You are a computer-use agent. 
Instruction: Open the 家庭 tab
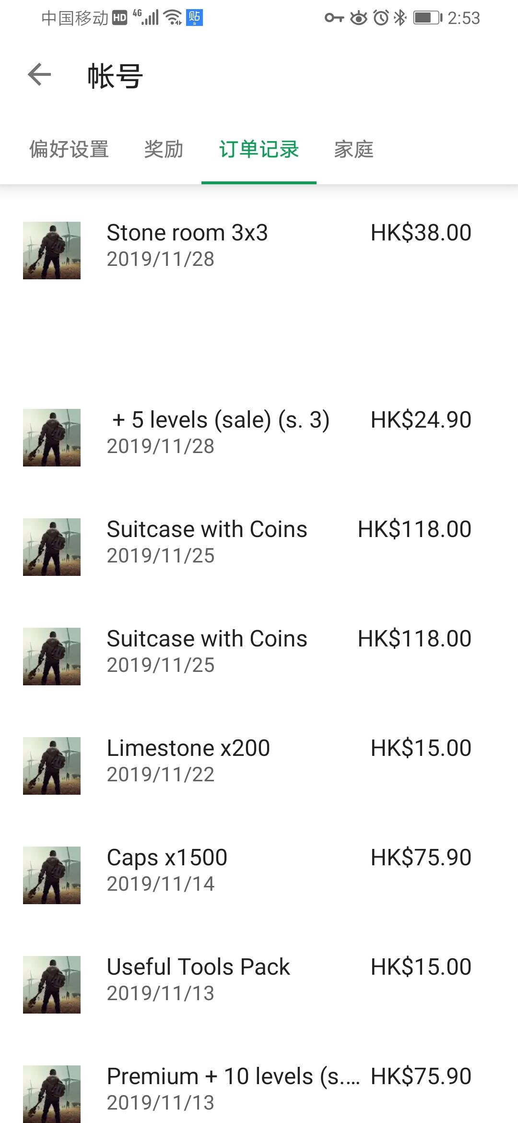[x=354, y=149]
